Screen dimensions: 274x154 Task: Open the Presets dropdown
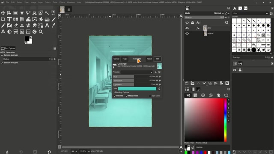[x=137, y=72]
